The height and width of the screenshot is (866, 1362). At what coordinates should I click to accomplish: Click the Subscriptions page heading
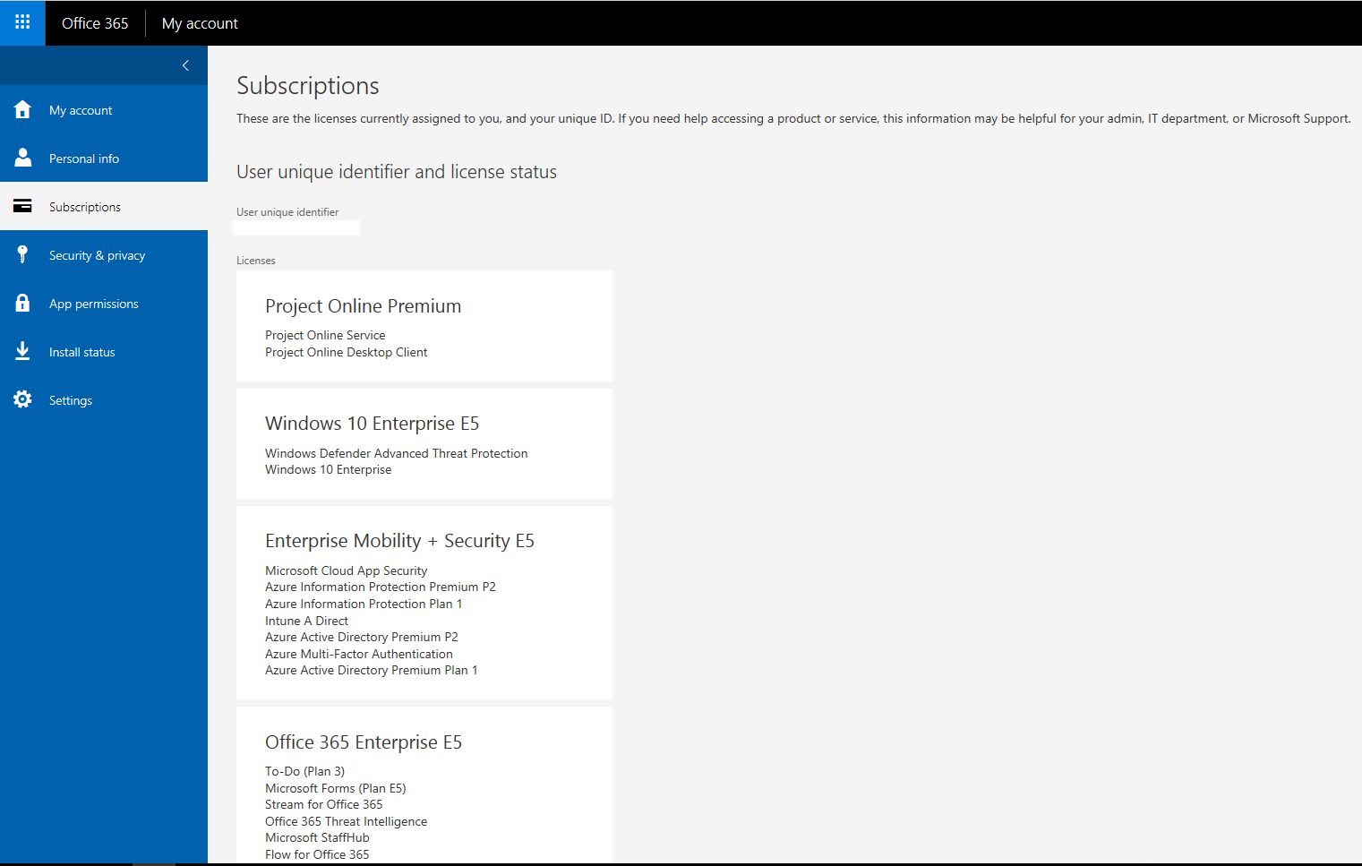pyautogui.click(x=307, y=86)
